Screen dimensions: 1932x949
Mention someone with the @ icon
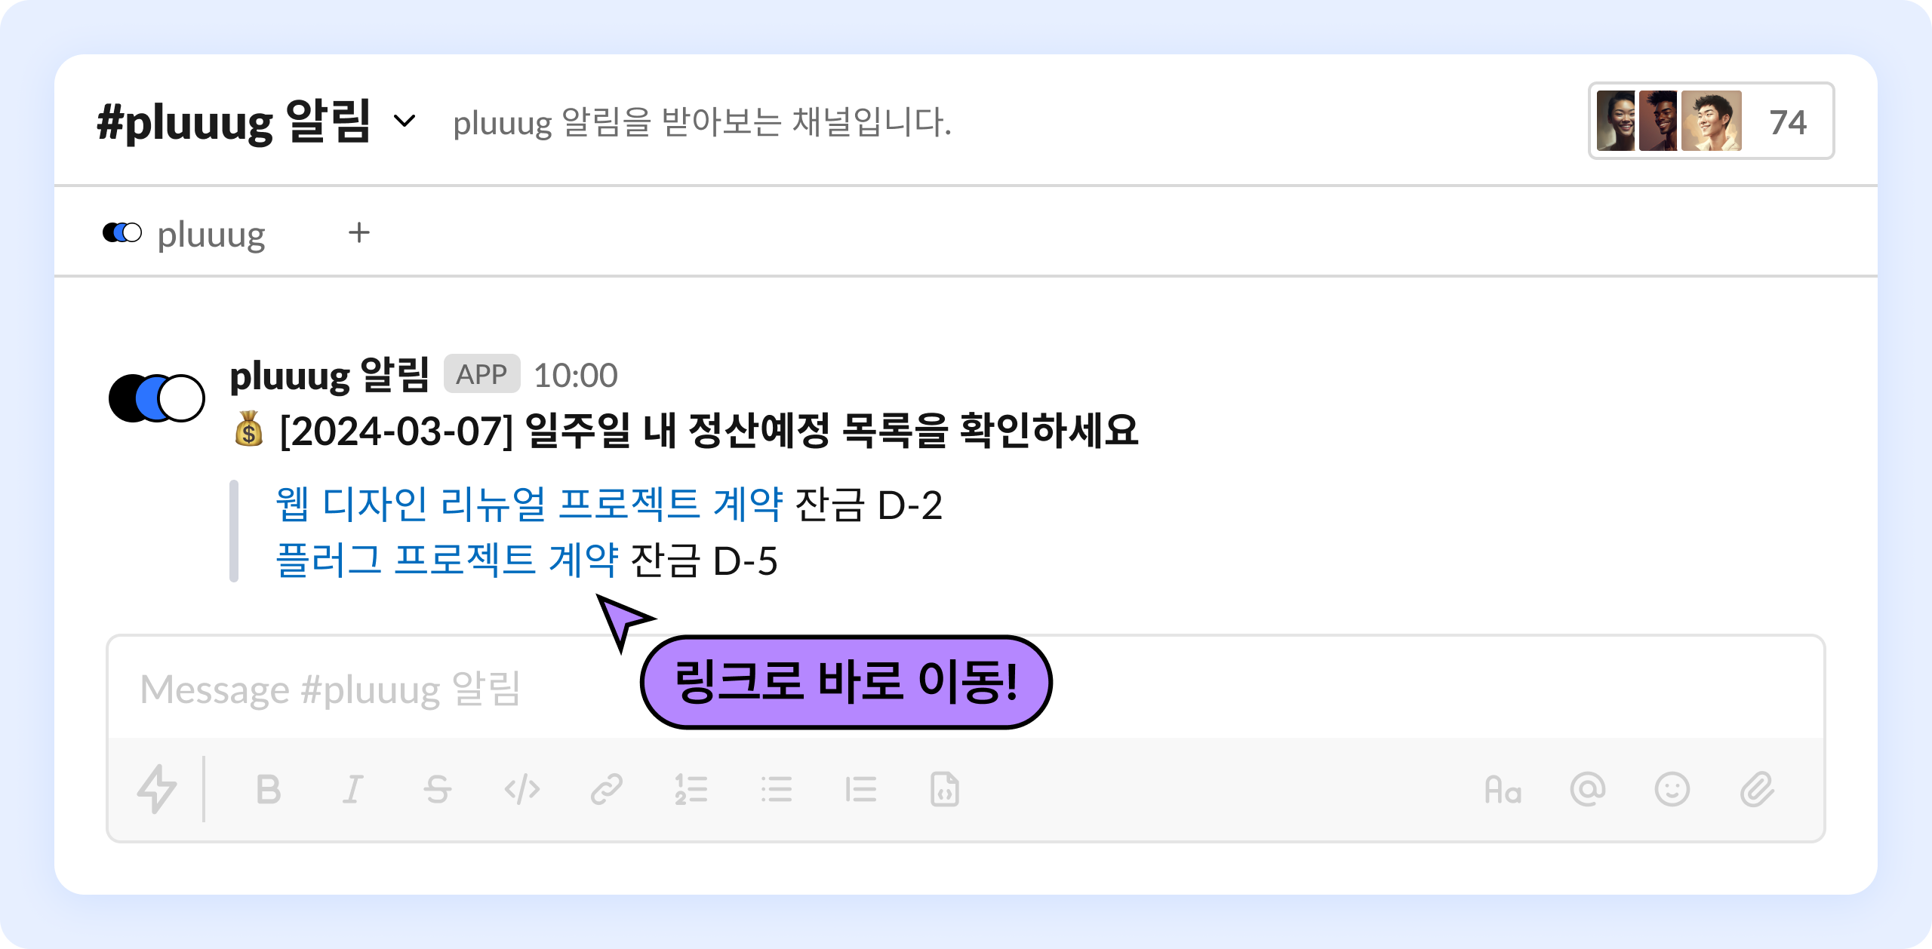point(1588,790)
